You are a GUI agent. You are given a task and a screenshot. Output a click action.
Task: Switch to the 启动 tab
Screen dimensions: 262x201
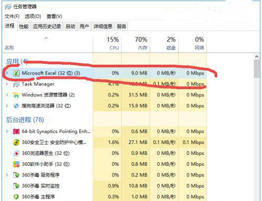pyautogui.click(x=70, y=26)
